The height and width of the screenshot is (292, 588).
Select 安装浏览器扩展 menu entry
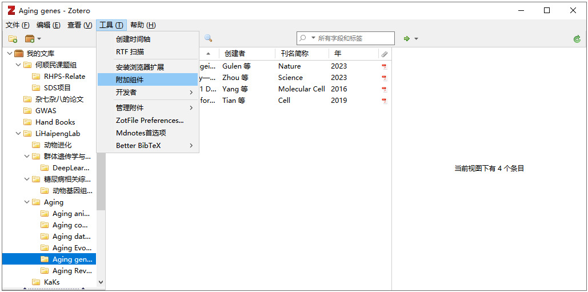[x=148, y=67]
